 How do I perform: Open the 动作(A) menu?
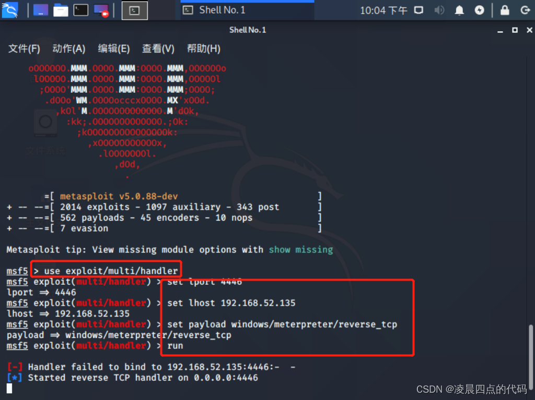coord(68,49)
